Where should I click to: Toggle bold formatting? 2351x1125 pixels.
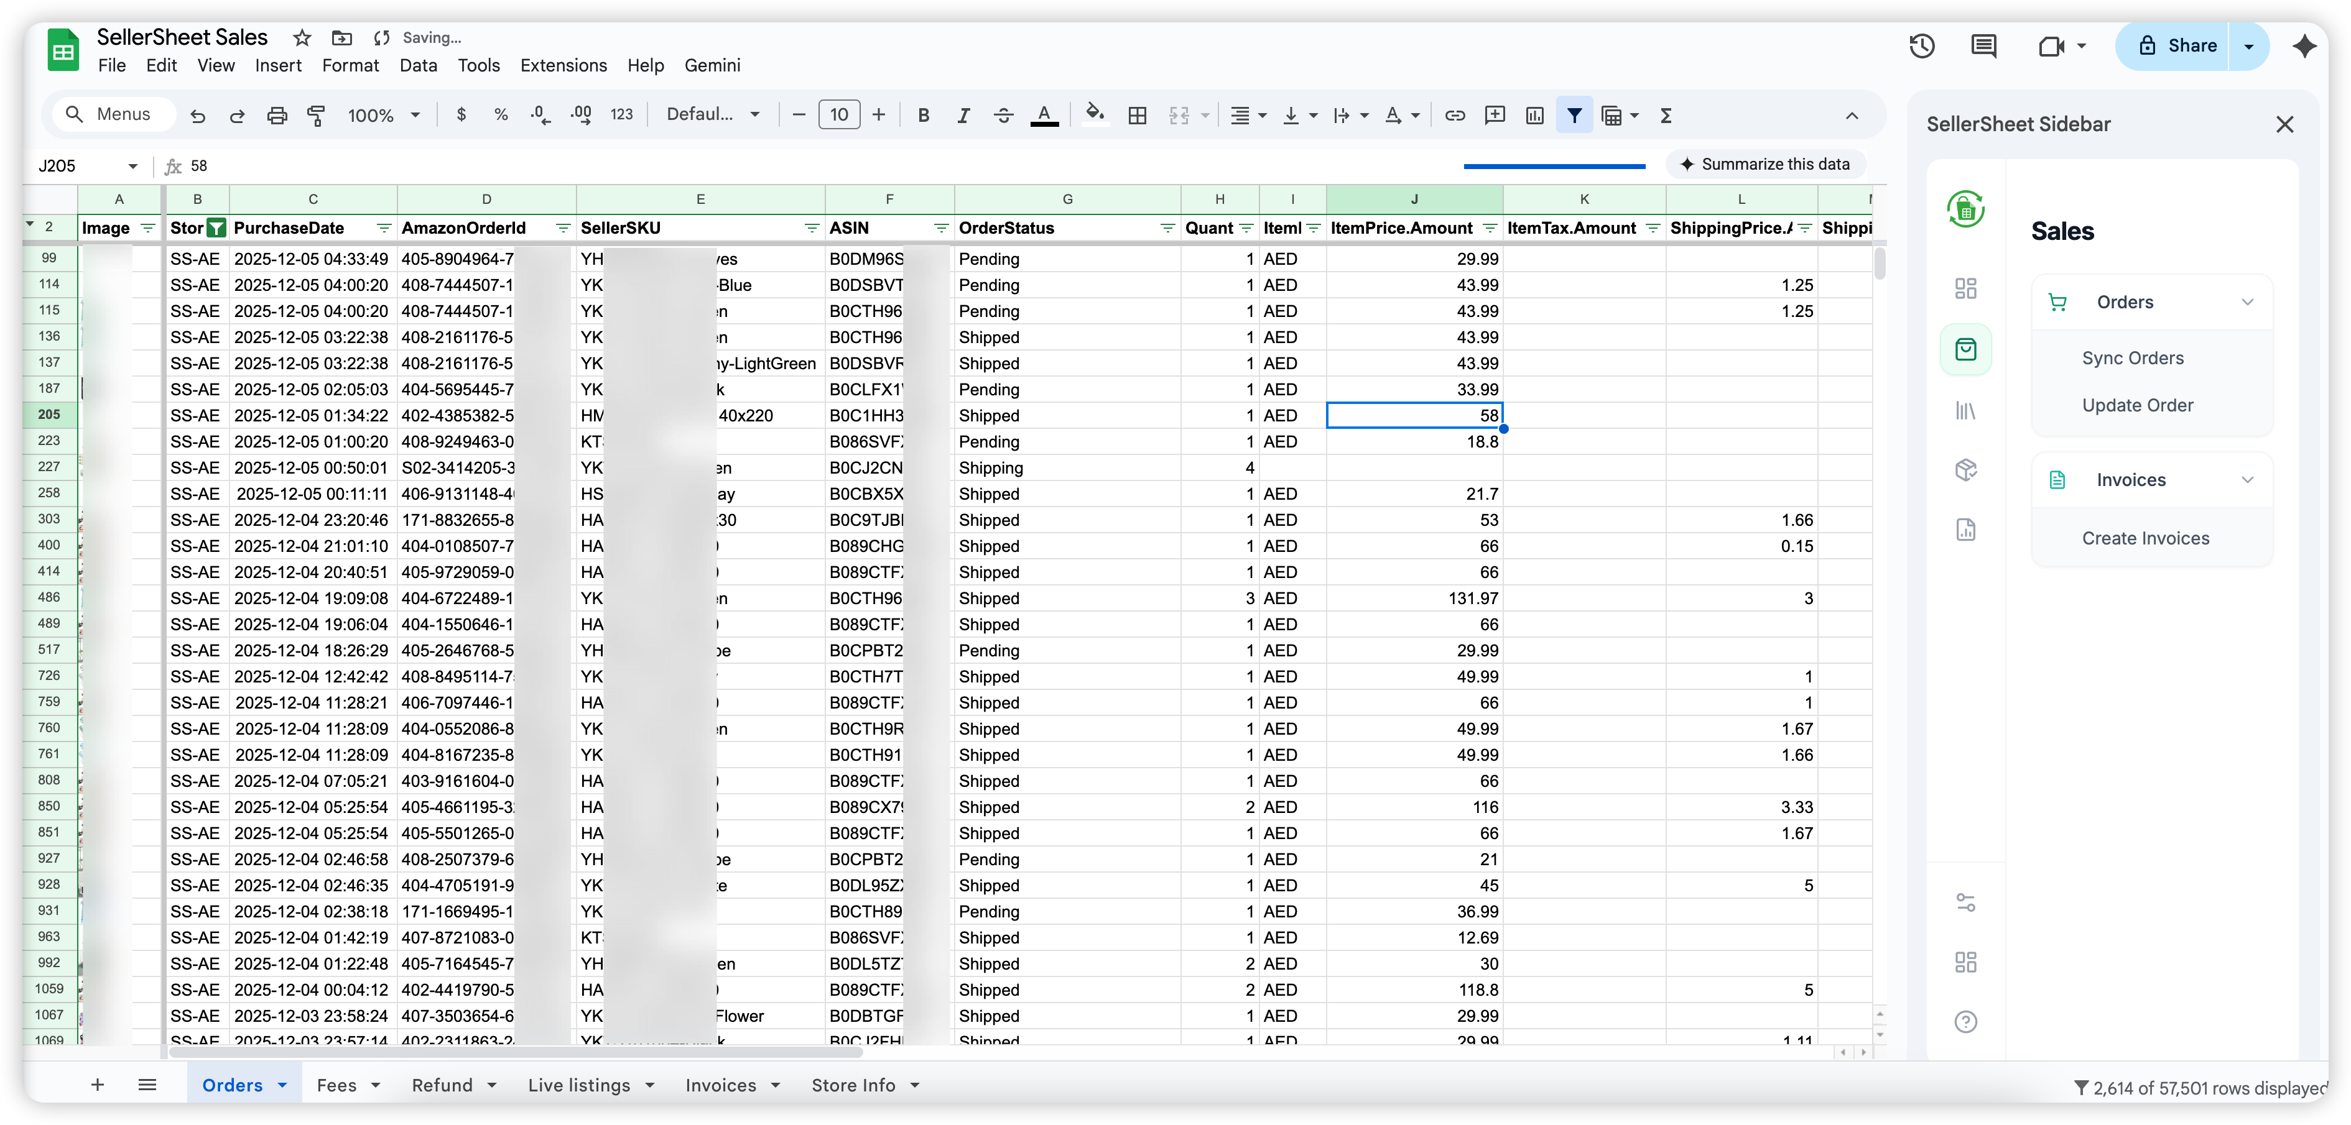click(923, 115)
